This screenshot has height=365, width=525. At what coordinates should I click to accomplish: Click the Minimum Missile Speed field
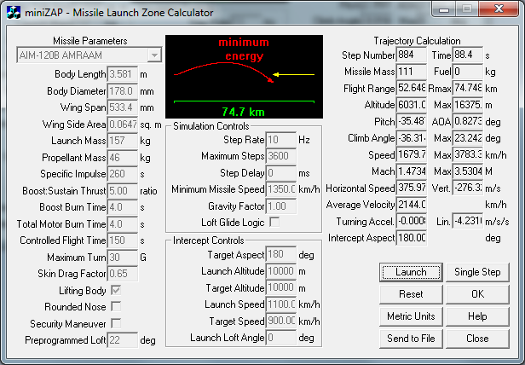click(x=281, y=189)
